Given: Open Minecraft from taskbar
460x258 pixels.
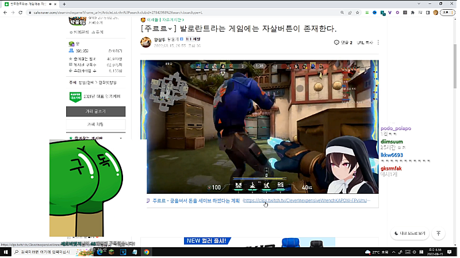Looking at the screenshot, I should [112, 252].
